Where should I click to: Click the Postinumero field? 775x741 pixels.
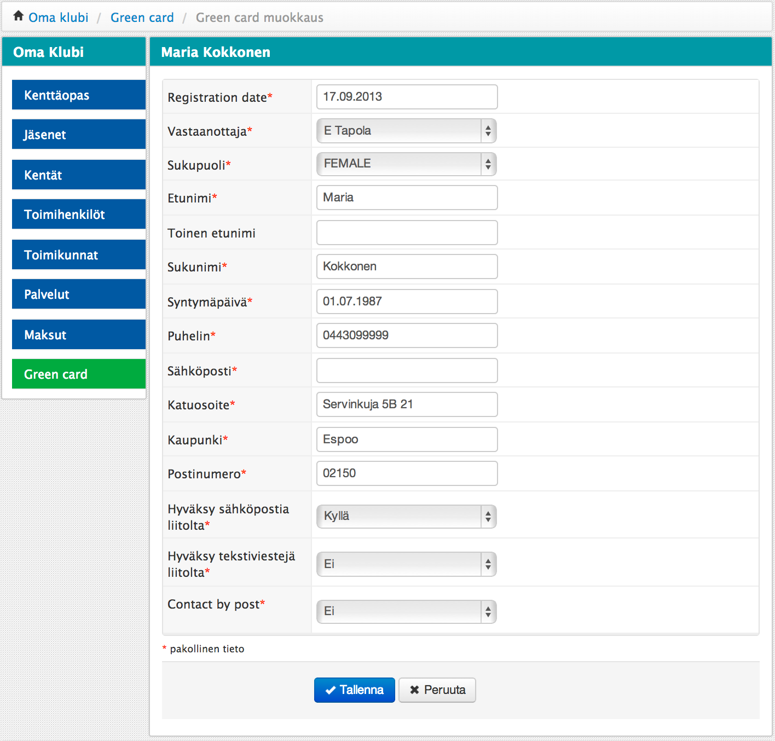pos(407,473)
